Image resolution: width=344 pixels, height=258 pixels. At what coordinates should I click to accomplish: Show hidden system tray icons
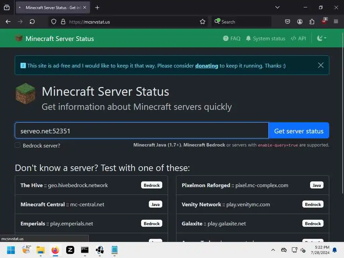[273, 250]
